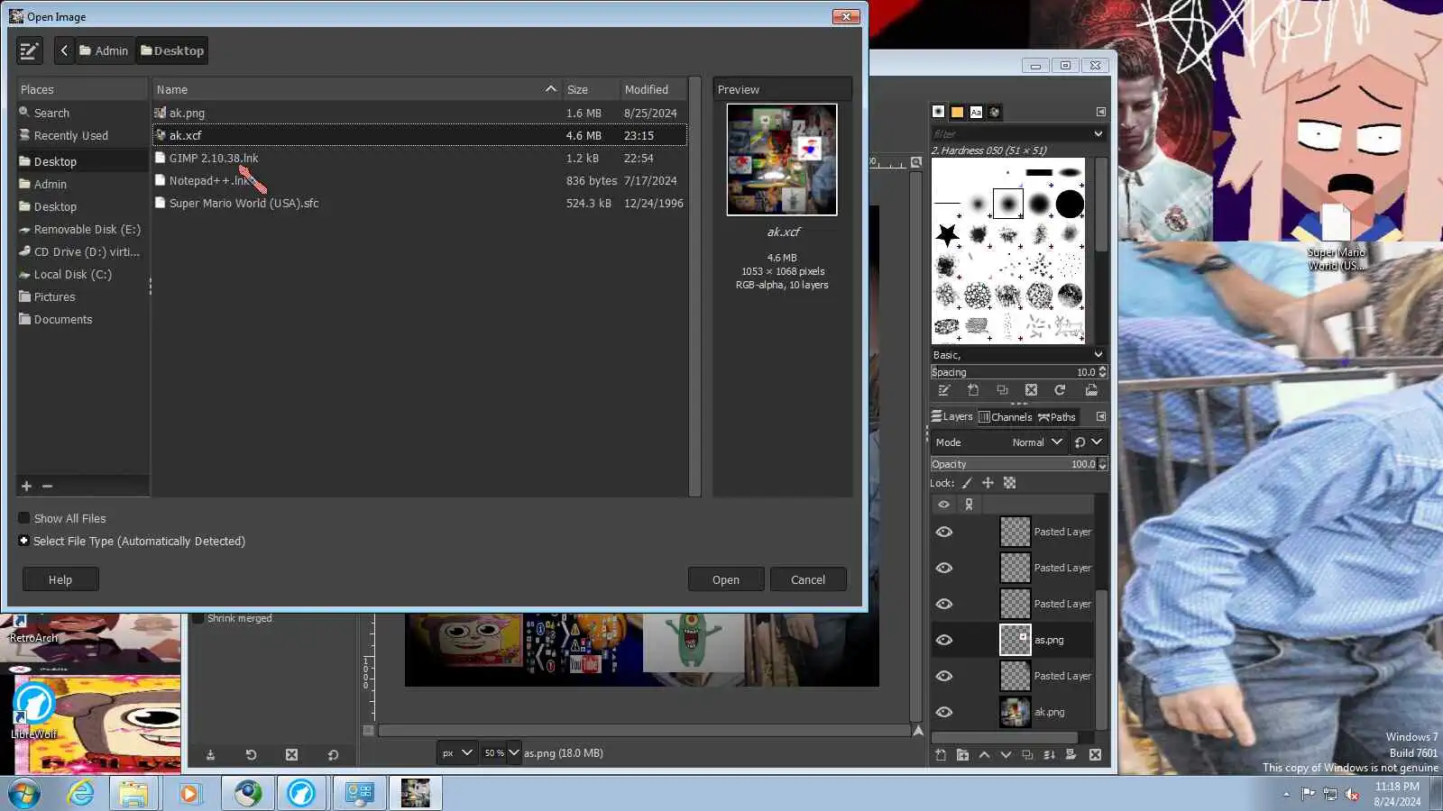Toggle lock position and size icon
Image resolution: width=1443 pixels, height=811 pixels.
988,484
